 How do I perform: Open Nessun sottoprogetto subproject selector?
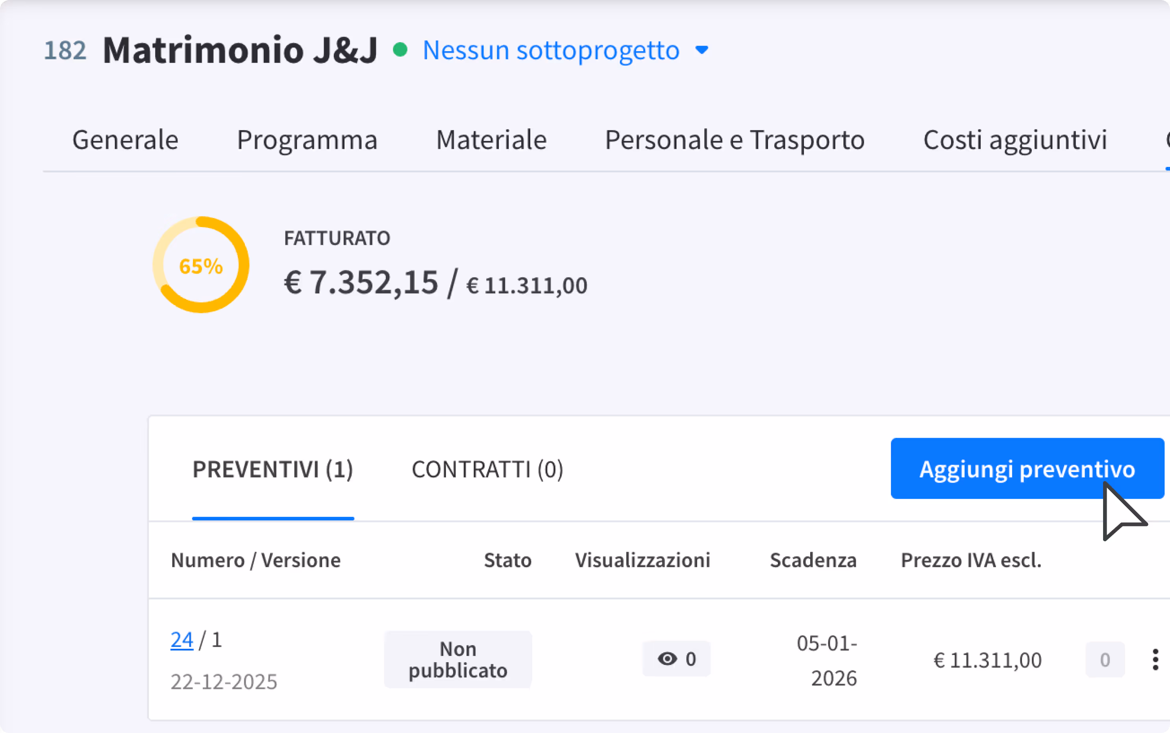(551, 50)
